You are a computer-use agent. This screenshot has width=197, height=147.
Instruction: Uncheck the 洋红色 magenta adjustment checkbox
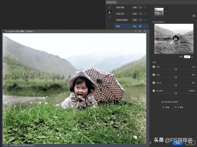pyautogui.click(x=154, y=83)
